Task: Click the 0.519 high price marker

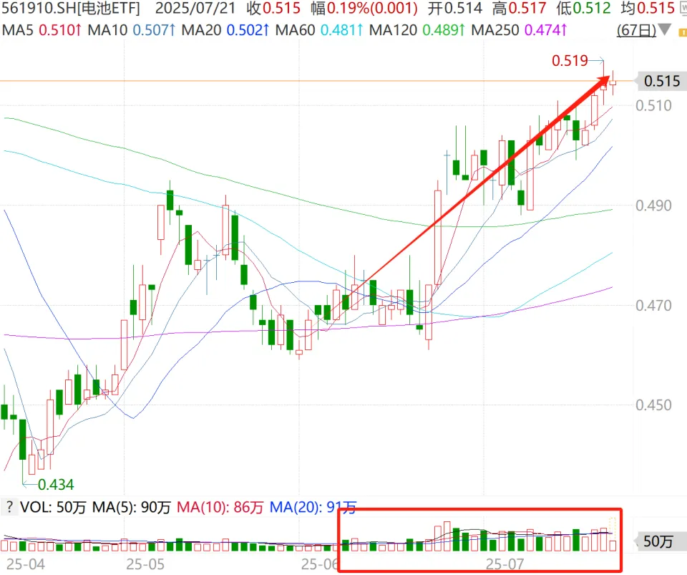Action: [x=570, y=60]
